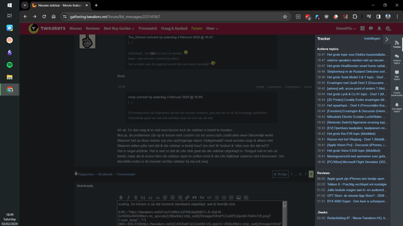The width and height of the screenshot is (403, 226).
Task: Insert an h1 heading in the reply
Action: (x=143, y=197)
